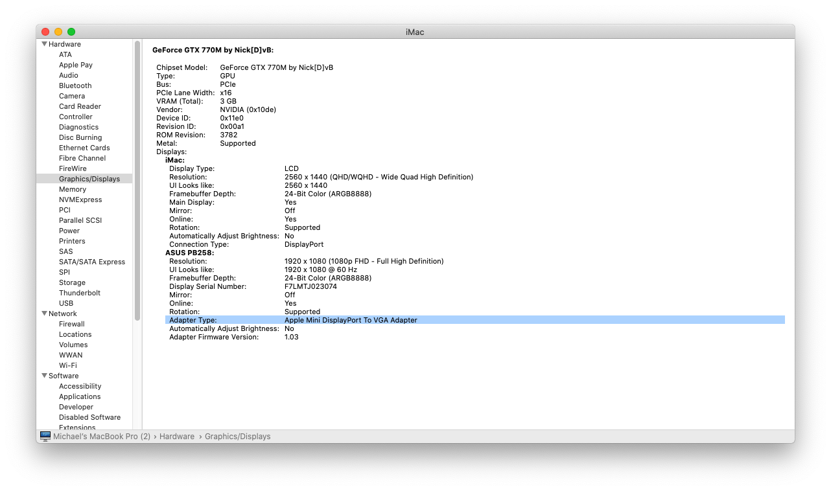Image resolution: width=831 pixels, height=491 pixels.
Task: Collapse the Network section triangle
Action: pyautogui.click(x=44, y=314)
